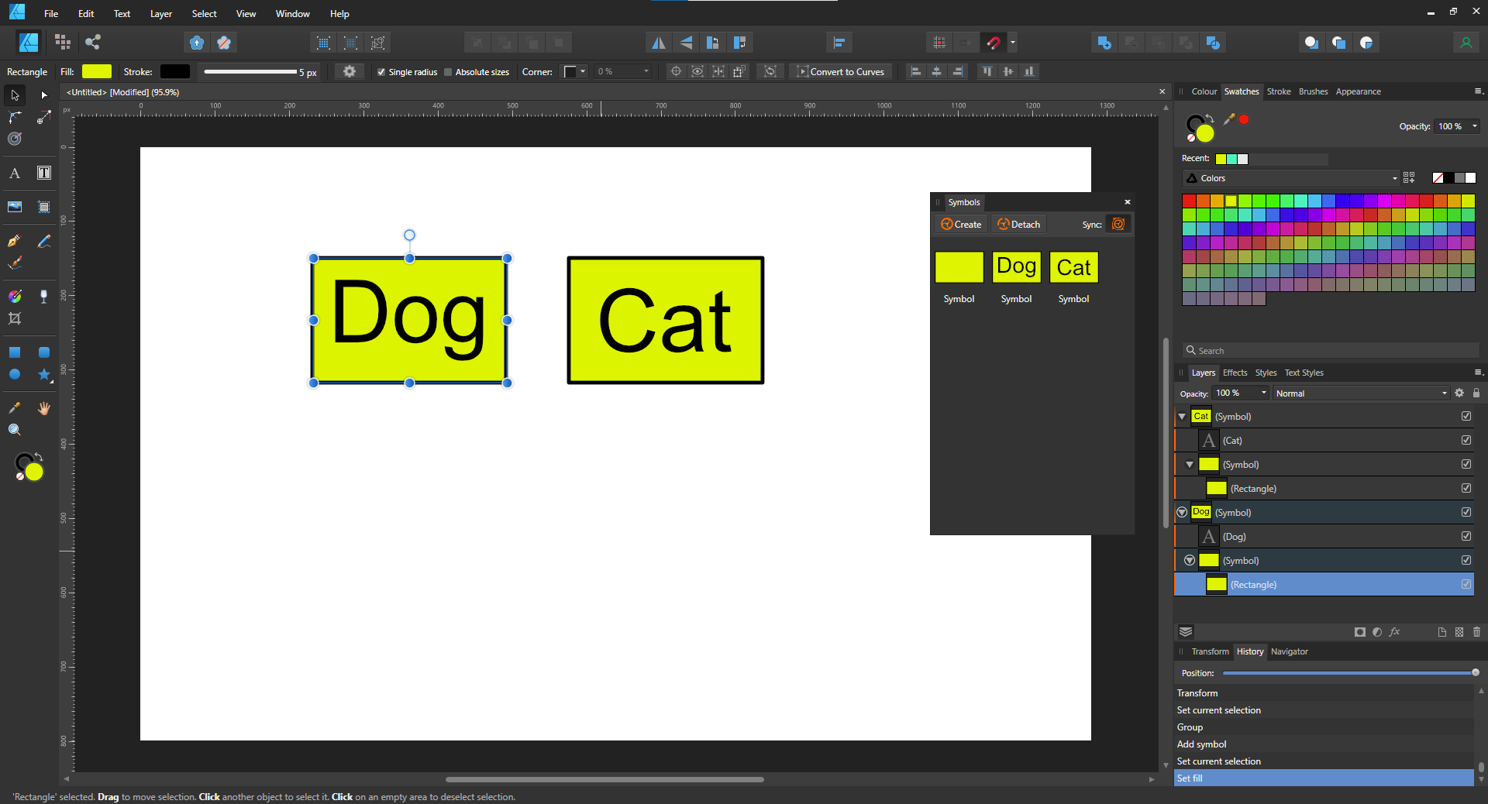This screenshot has width=1488, height=804.
Task: Hide the (Dog) text layer
Action: point(1466,536)
